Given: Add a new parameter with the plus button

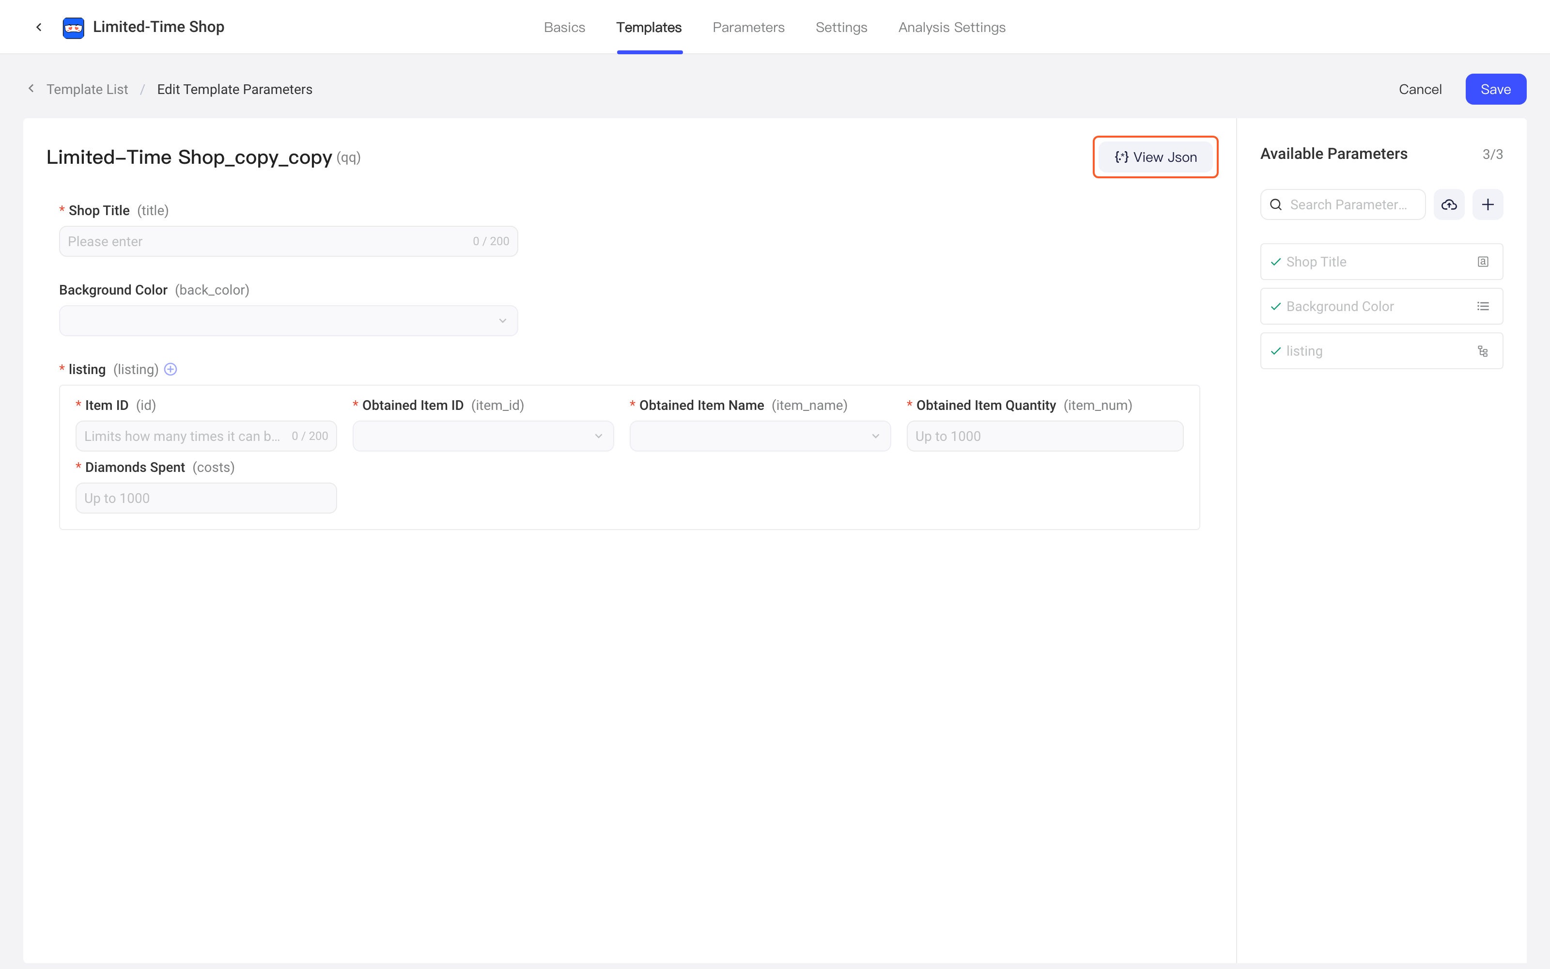Looking at the screenshot, I should [x=1488, y=204].
